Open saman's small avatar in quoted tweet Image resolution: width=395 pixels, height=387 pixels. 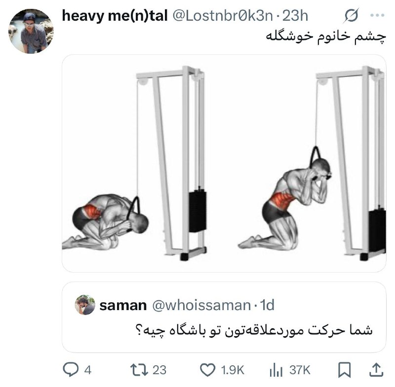(85, 305)
